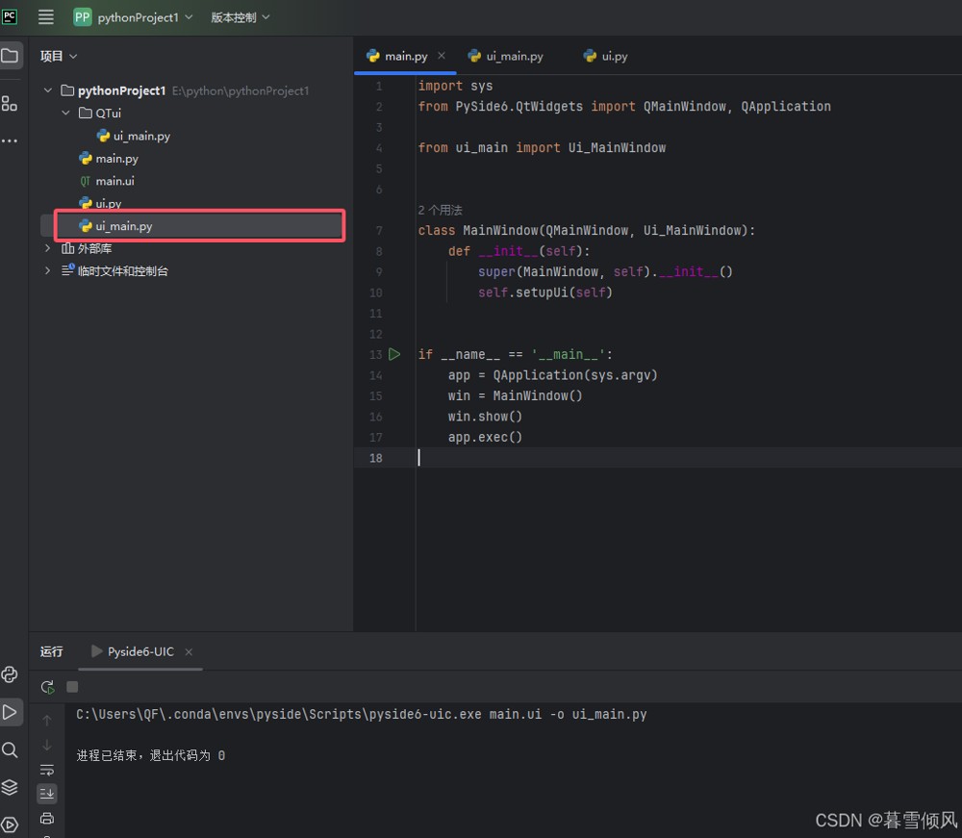Screen dimensions: 962x838
Task: Click 'Ui_MainWindow' in the line 4 import
Action: click(x=617, y=148)
